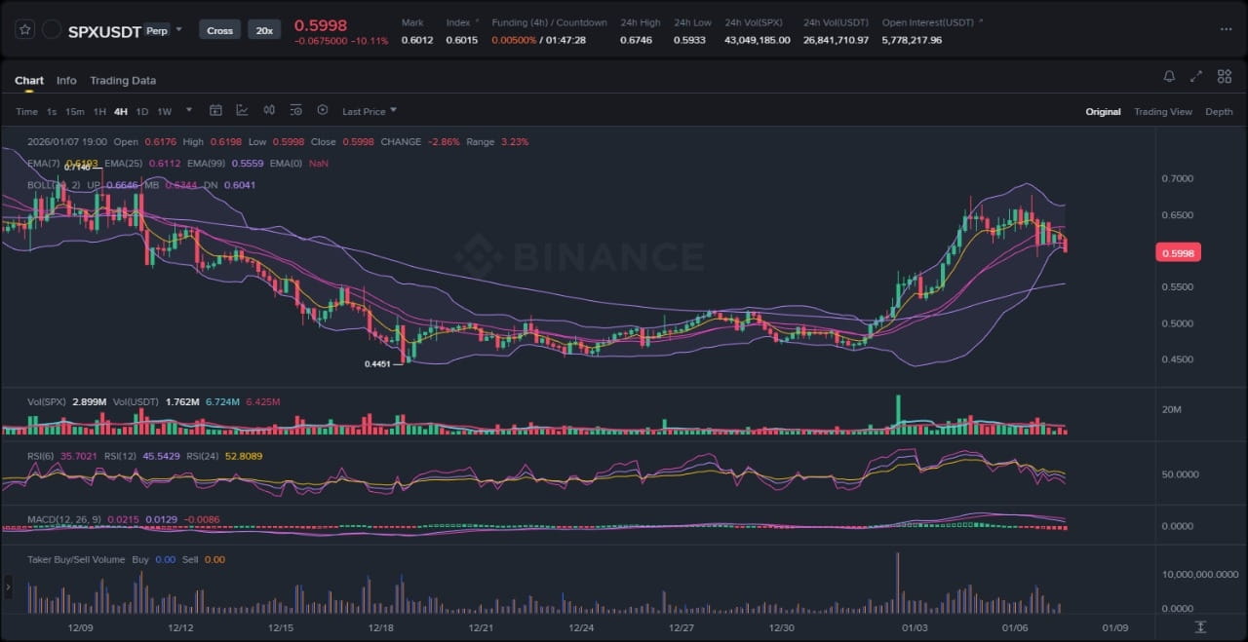Image resolution: width=1248 pixels, height=642 pixels.
Task: Click the scroll-to-latest icon at bottom right
Action: [x=1200, y=625]
